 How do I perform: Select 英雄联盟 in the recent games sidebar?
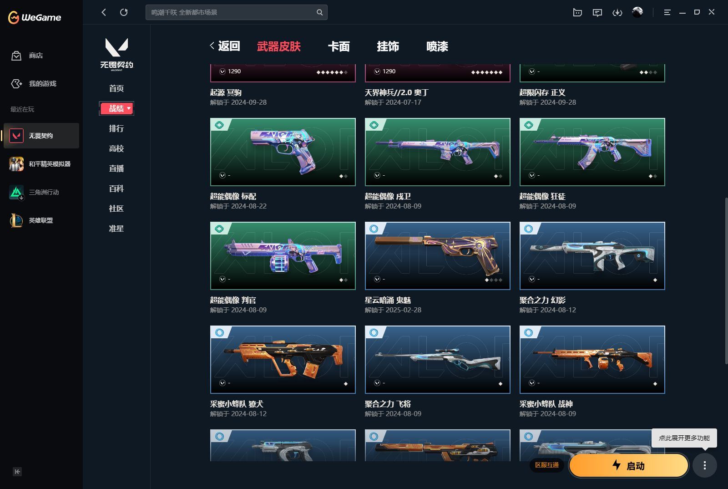(x=41, y=220)
